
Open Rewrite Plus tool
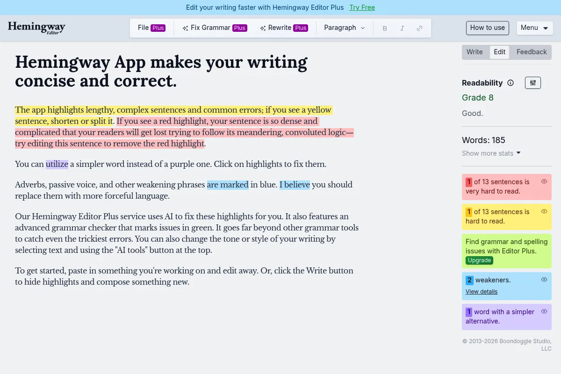click(284, 28)
